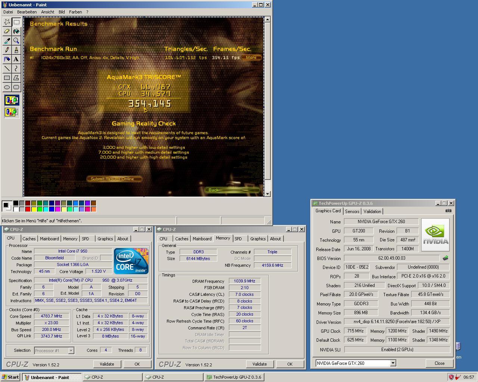
Task: Select the yellow palette color
Action: point(34,209)
